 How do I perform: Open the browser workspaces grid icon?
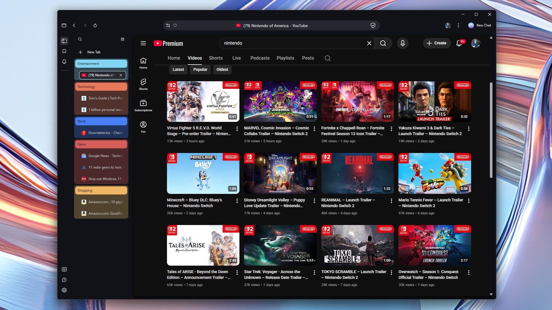pos(122,39)
